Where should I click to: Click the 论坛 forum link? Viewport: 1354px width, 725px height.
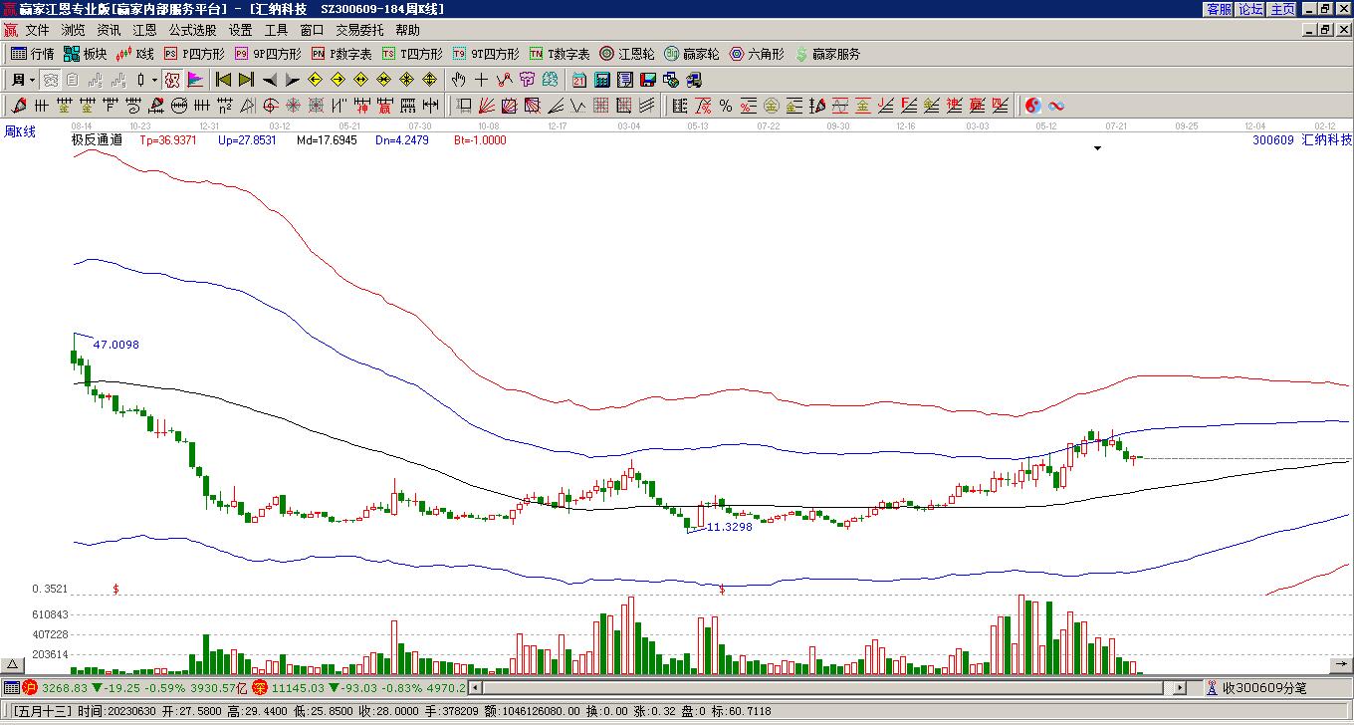[1250, 9]
